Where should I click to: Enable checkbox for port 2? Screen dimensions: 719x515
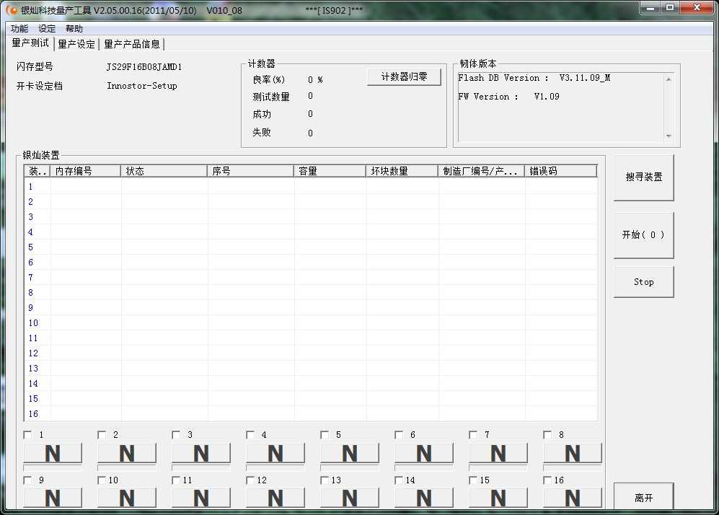[x=102, y=435]
